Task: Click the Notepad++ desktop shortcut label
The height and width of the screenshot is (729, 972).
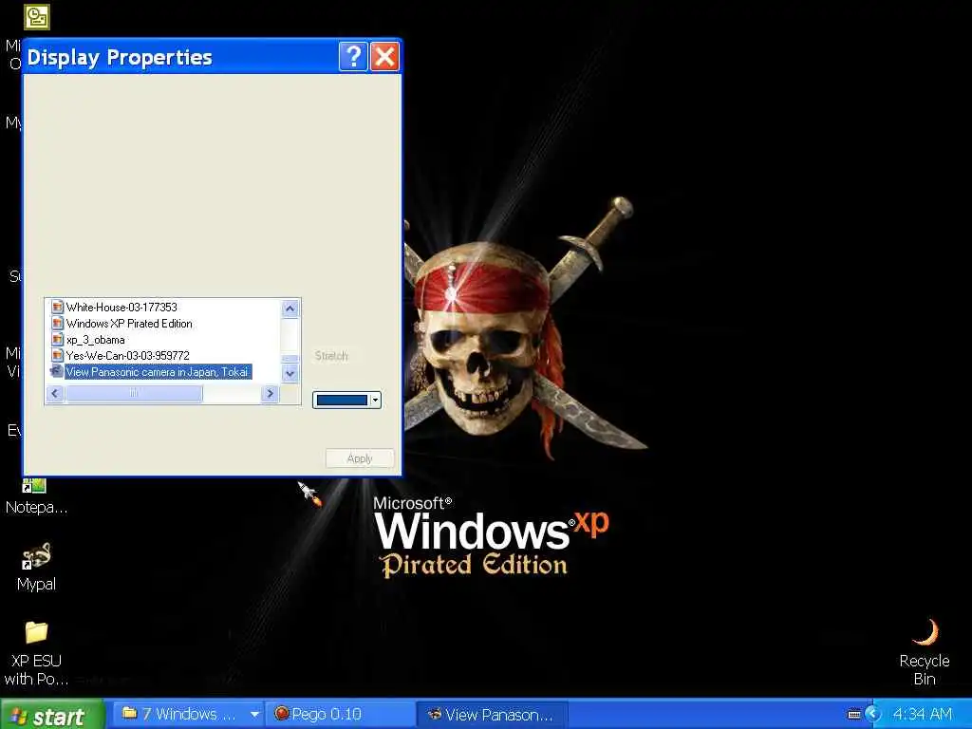Action: pyautogui.click(x=36, y=507)
